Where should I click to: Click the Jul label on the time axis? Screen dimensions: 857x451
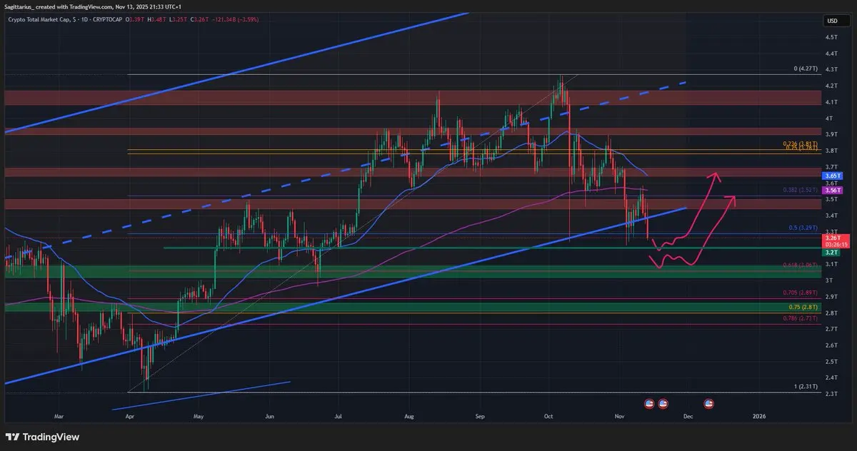coord(339,415)
